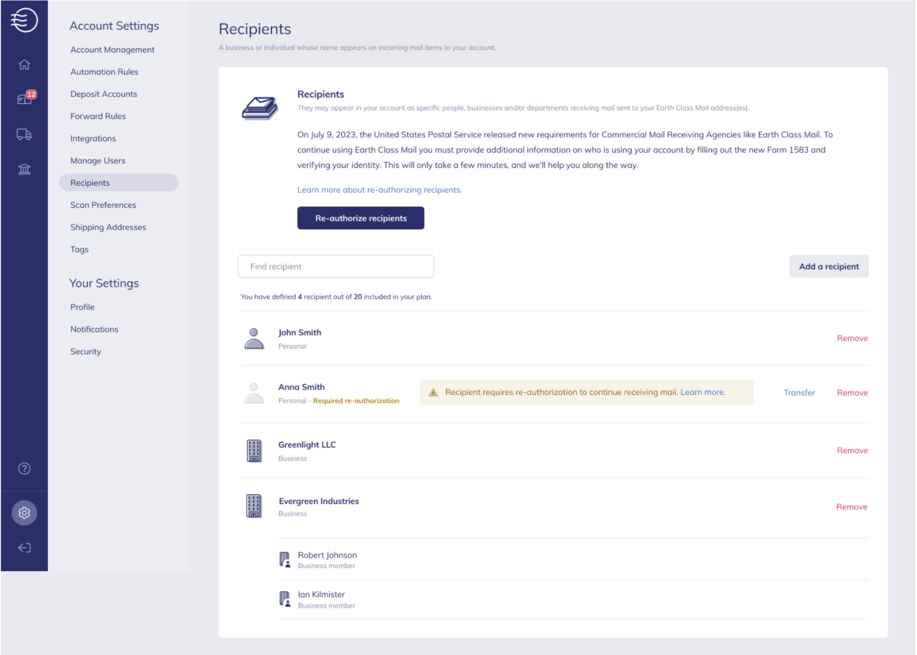Click the Add a recipient button

tap(828, 266)
